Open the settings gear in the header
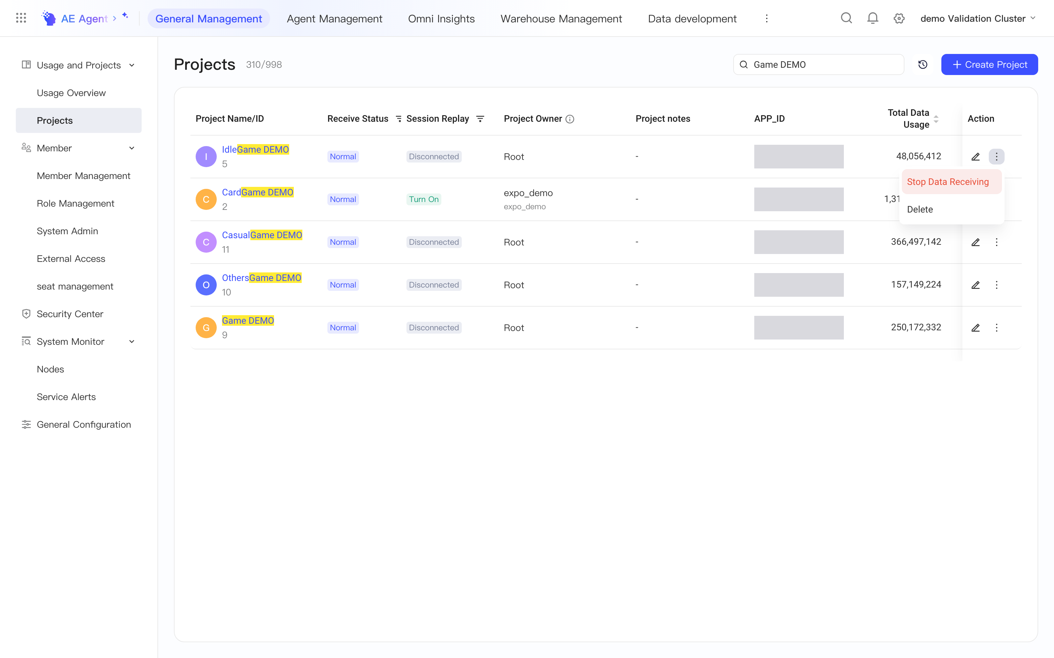The width and height of the screenshot is (1054, 658). (899, 18)
